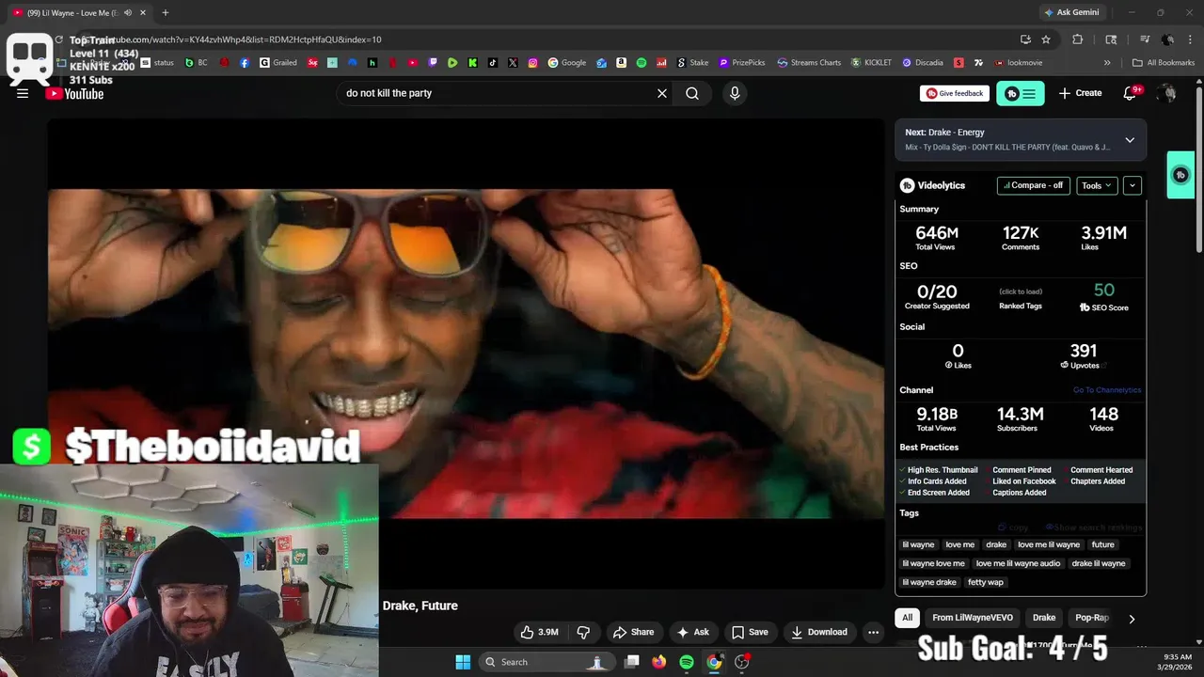Toggle the Compare - off button

point(1034,185)
